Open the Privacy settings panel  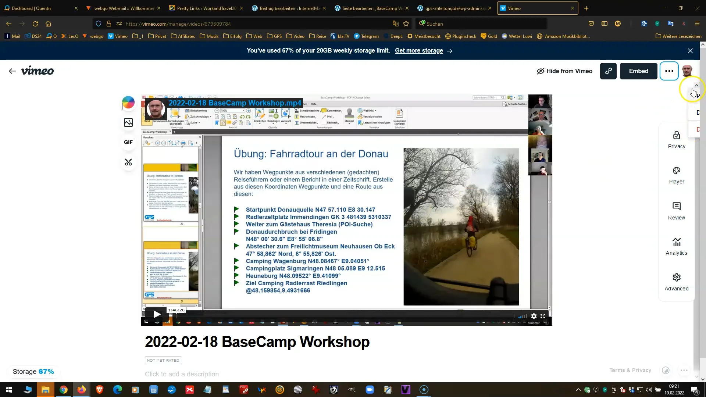coord(676,140)
